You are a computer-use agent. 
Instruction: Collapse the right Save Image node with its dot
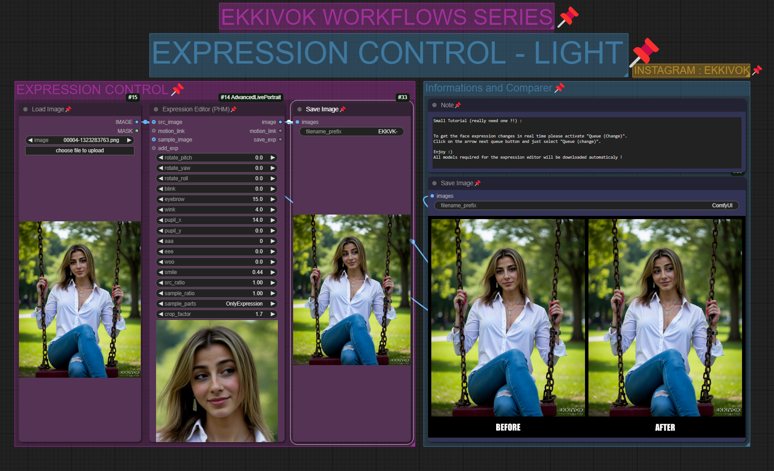pyautogui.click(x=434, y=183)
